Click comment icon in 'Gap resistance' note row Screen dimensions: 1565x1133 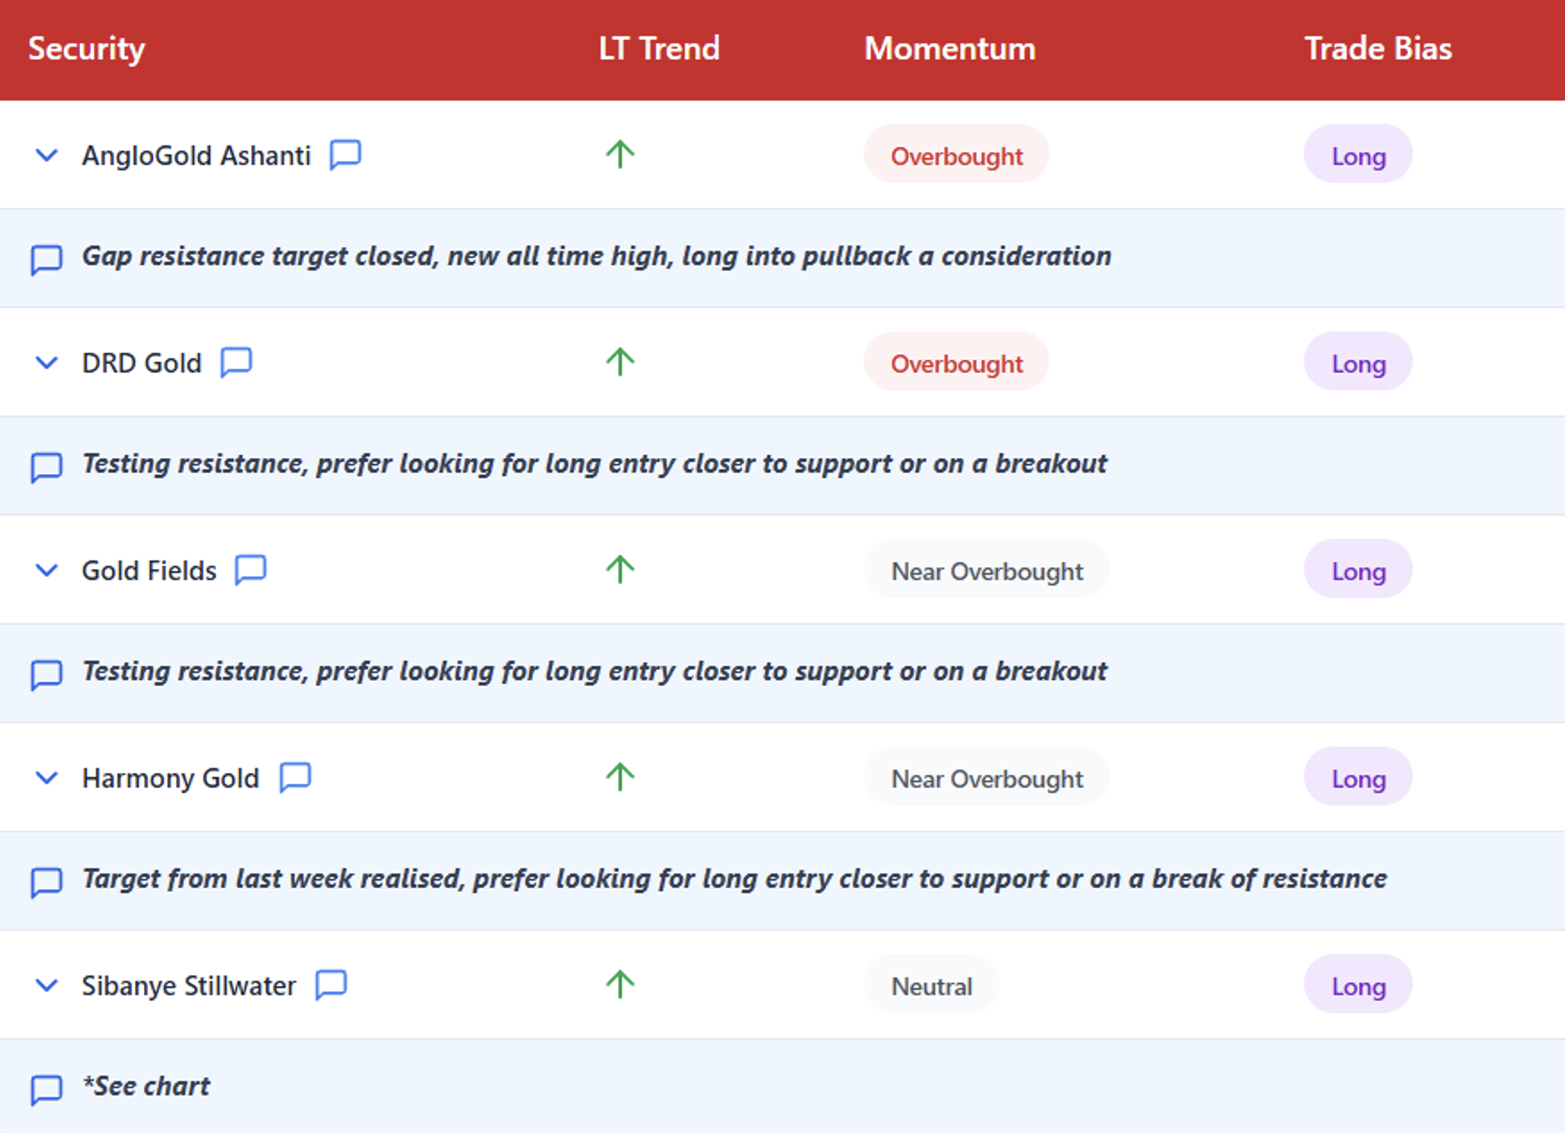(46, 259)
